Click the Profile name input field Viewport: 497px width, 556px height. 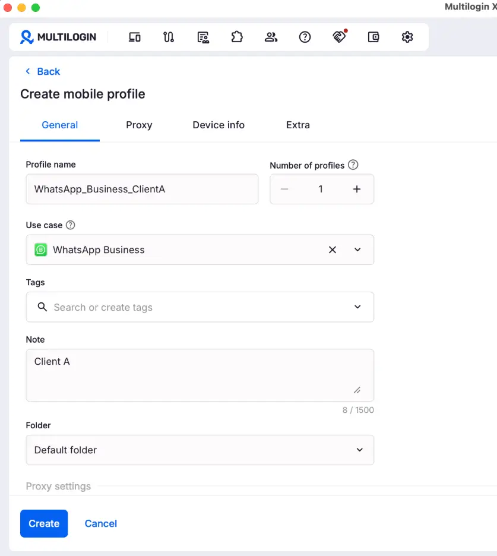(142, 189)
